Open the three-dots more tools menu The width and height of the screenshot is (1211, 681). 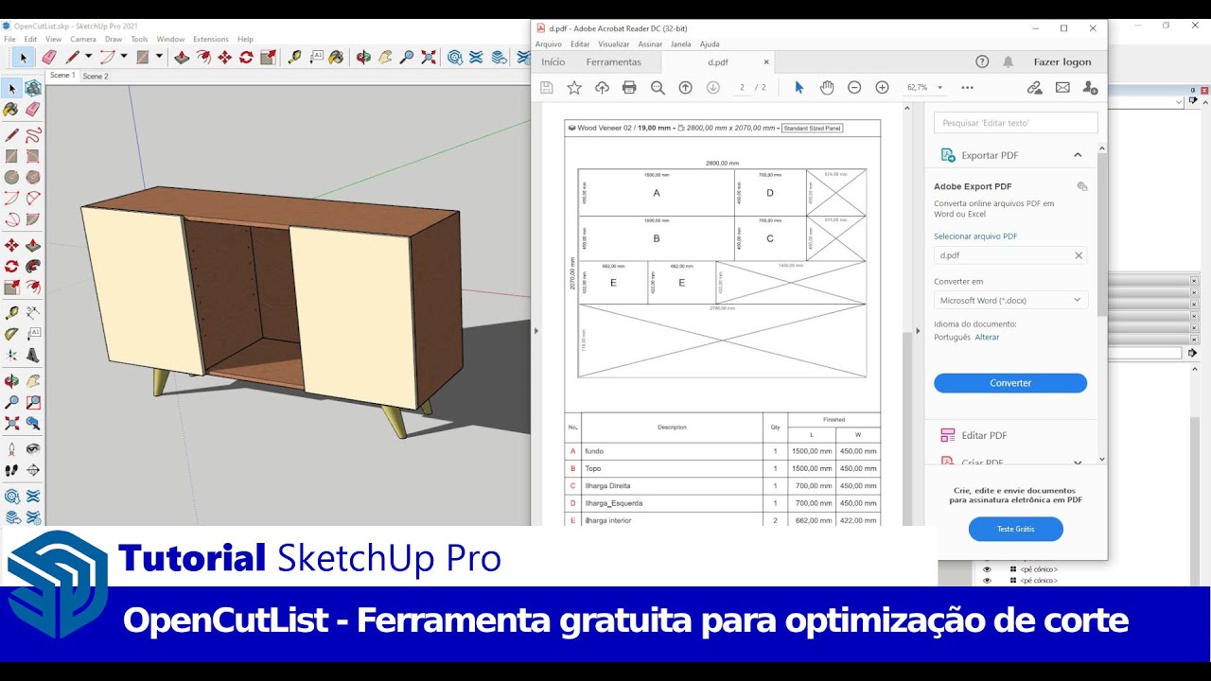(x=967, y=87)
